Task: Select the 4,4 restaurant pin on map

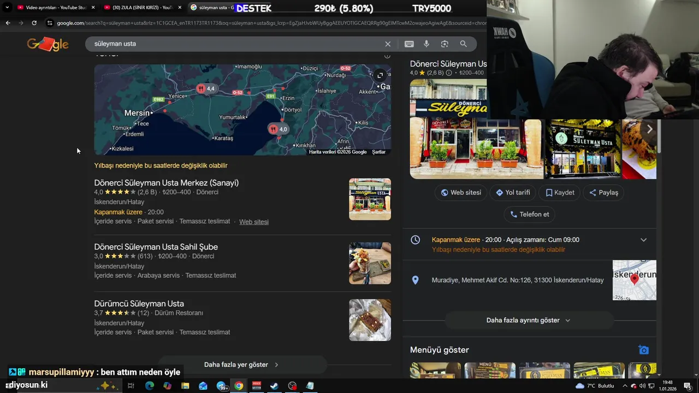Action: coord(206,88)
